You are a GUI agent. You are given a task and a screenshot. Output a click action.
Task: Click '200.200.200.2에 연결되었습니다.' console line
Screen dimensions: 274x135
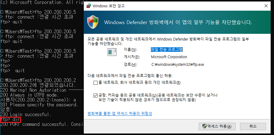click(x=38, y=85)
